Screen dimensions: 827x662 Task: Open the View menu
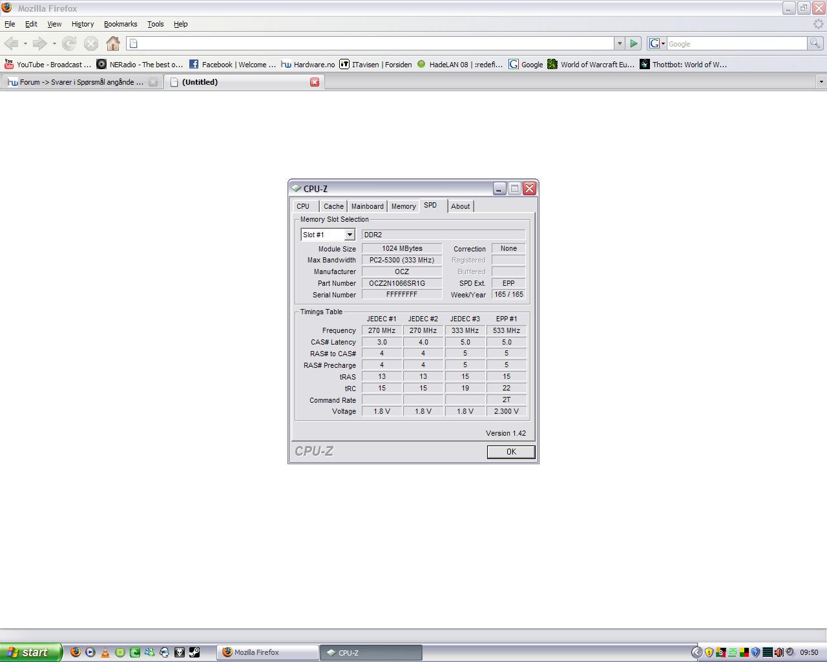pyautogui.click(x=54, y=24)
